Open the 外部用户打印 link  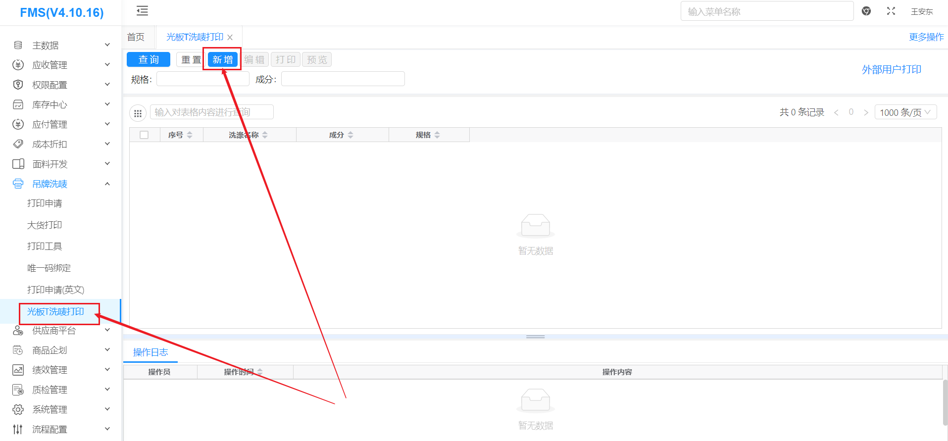point(891,70)
